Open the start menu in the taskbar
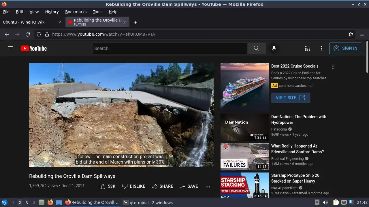This screenshot has height=207, width=369. [4, 202]
